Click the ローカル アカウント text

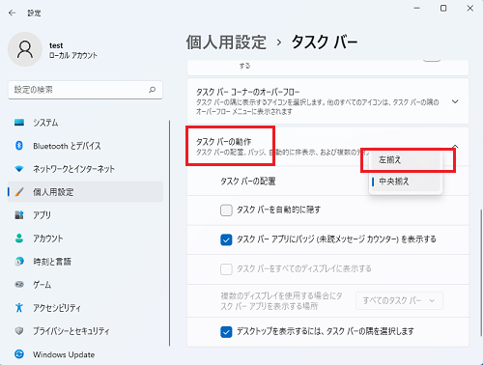tap(73, 56)
